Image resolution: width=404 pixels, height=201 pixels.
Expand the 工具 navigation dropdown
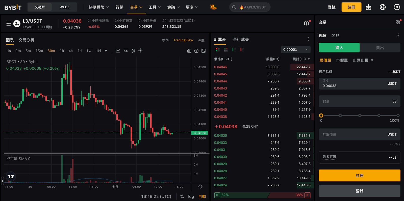point(155,7)
